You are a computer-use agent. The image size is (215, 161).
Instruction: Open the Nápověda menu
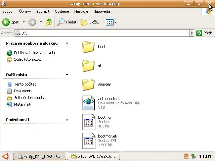point(101,11)
